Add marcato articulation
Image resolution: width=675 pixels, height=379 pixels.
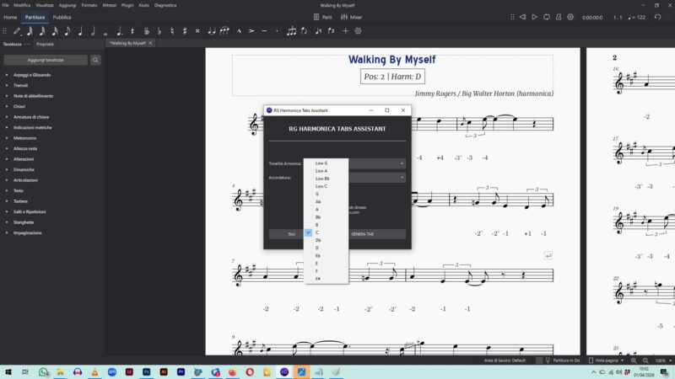239,31
